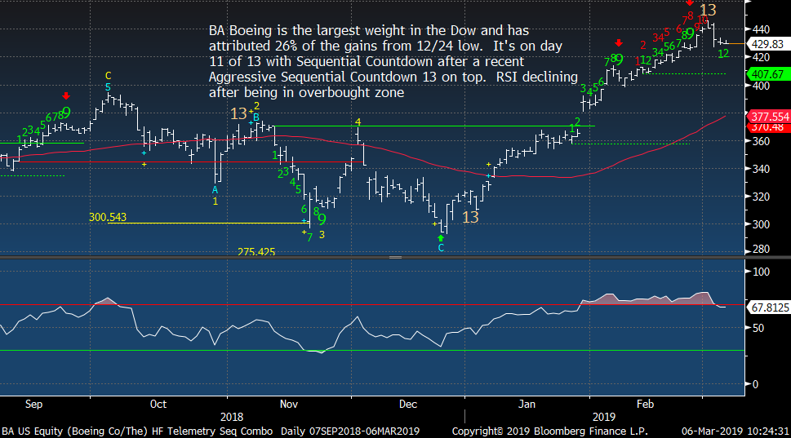Select the orange 13 beside late-December bars
The image size is (791, 438).
[470, 217]
